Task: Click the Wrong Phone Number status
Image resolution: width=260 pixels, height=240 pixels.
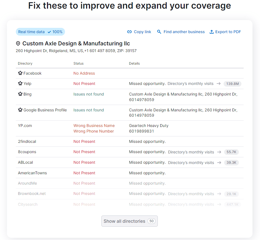Action: (x=94, y=131)
